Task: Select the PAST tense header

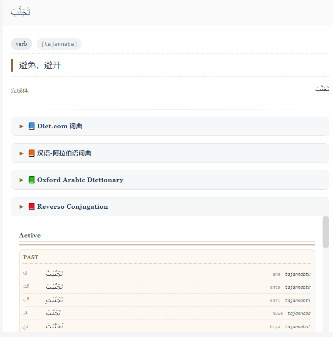Action: [x=31, y=257]
